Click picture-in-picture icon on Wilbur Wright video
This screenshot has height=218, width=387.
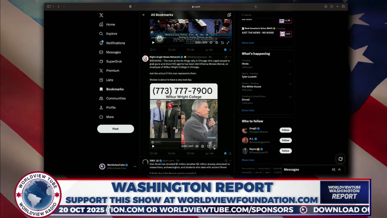[208, 146]
